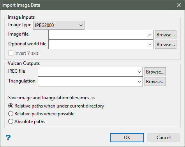The image size is (185, 147).
Task: Browse for the Image file
Action: tap(166, 35)
